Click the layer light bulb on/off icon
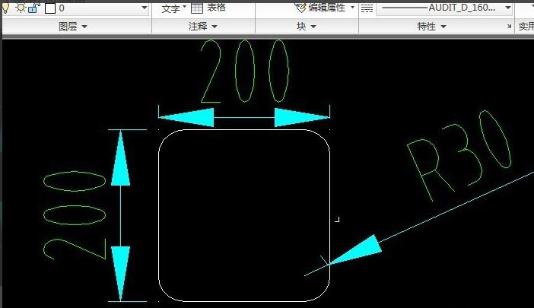 tap(5, 8)
